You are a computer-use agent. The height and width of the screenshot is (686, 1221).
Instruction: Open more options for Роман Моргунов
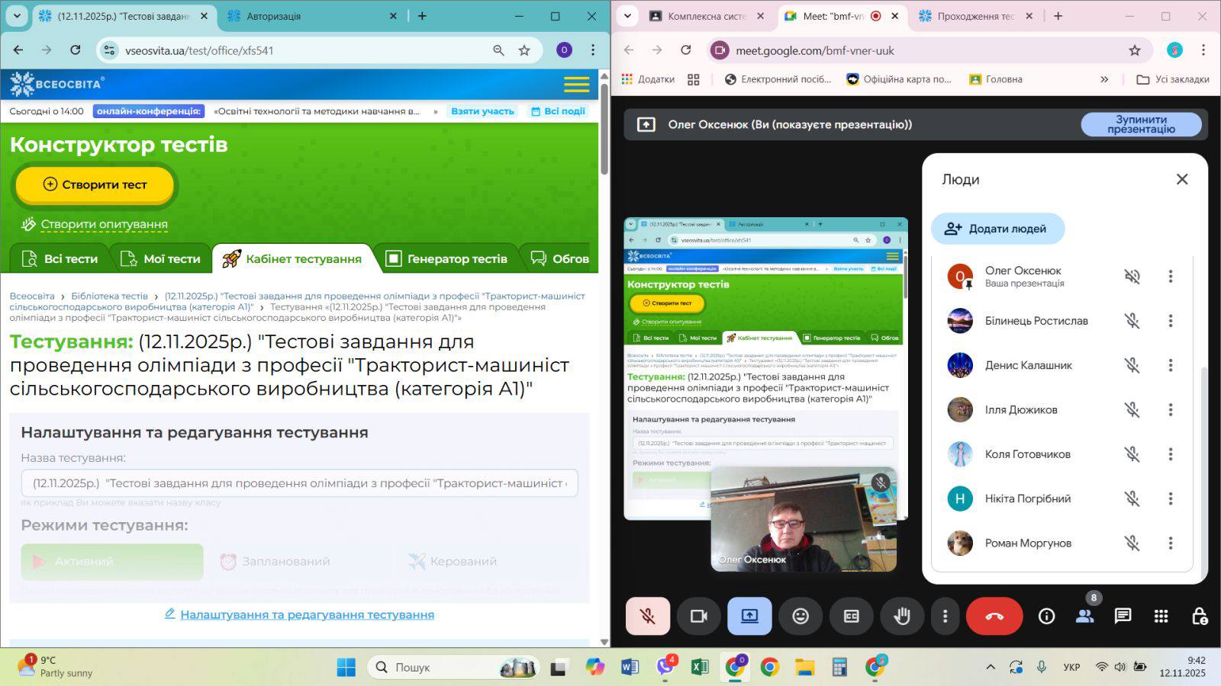[x=1170, y=543]
